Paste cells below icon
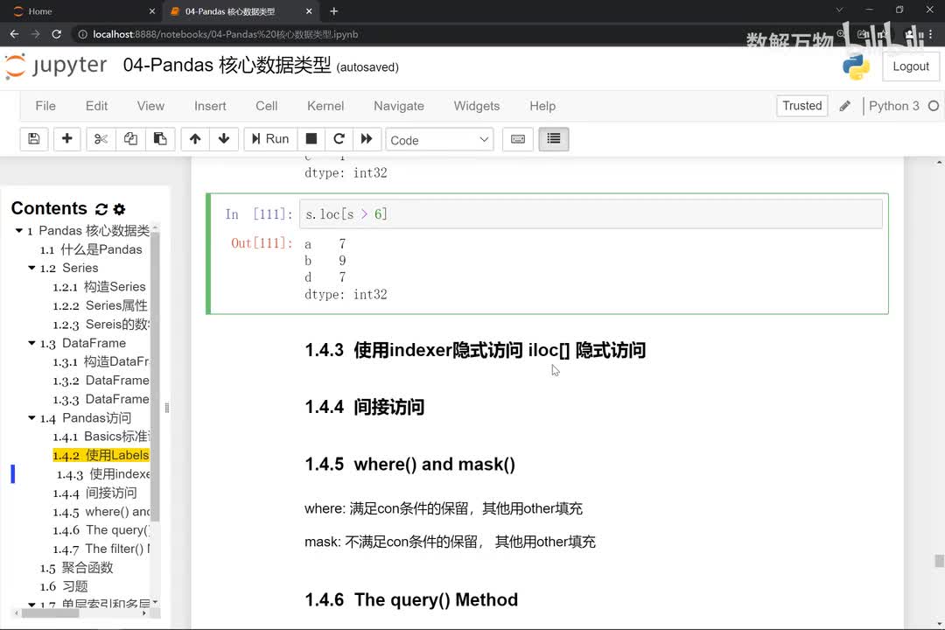This screenshot has width=945, height=630. pyautogui.click(x=160, y=139)
